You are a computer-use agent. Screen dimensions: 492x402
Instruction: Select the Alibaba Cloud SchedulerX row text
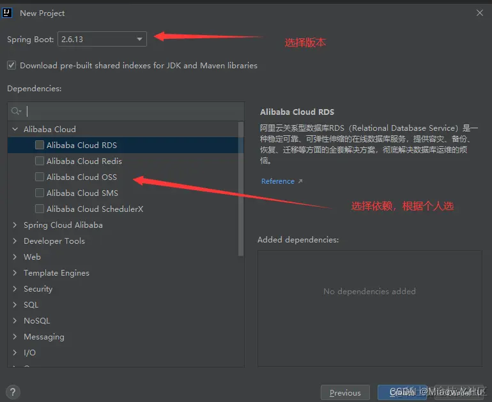pos(95,209)
